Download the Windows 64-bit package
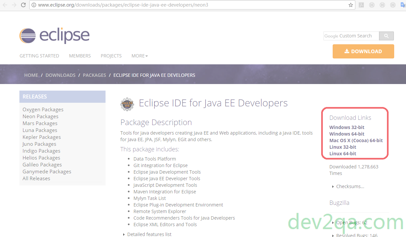This screenshot has height=237, width=406. coord(347,134)
